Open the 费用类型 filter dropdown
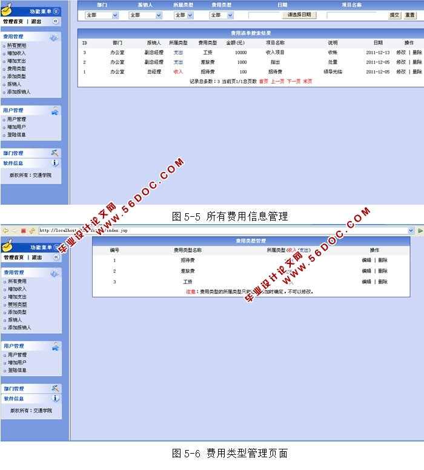 [x=221, y=15]
